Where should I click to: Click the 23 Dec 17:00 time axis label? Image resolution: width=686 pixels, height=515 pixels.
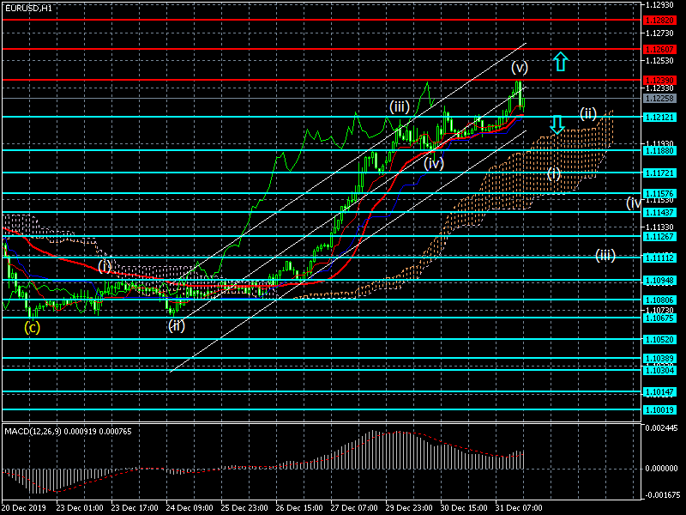tap(135, 508)
